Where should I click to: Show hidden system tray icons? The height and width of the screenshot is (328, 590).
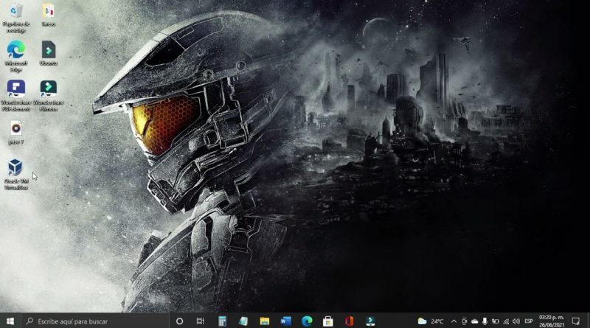[x=454, y=321]
